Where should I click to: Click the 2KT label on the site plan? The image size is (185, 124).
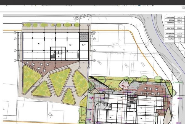99,62
